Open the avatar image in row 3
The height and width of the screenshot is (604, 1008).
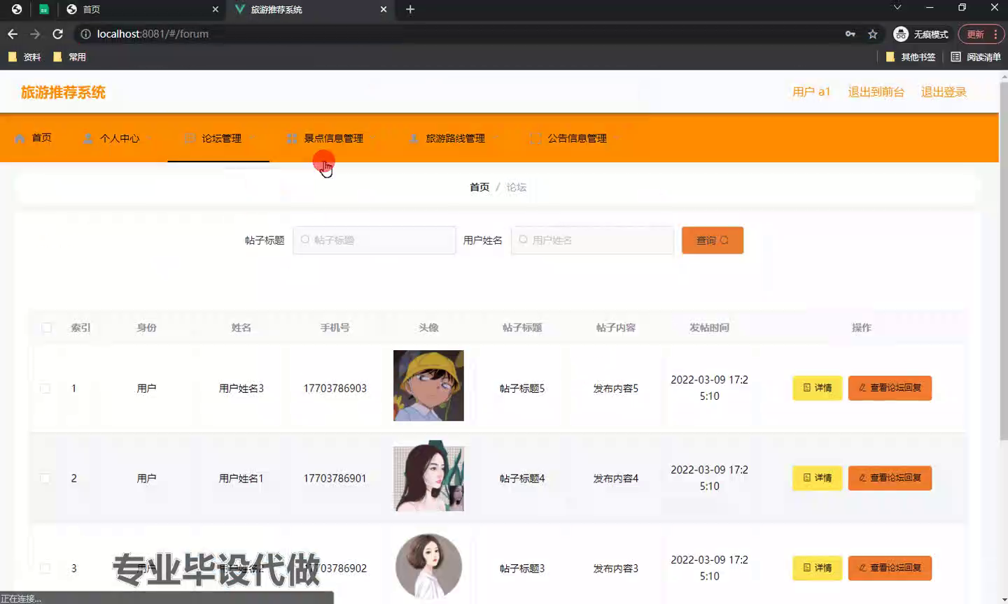428,566
